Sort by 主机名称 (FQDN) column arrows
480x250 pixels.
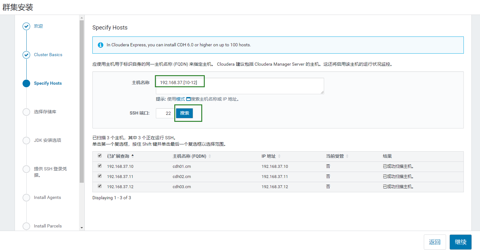click(210, 156)
